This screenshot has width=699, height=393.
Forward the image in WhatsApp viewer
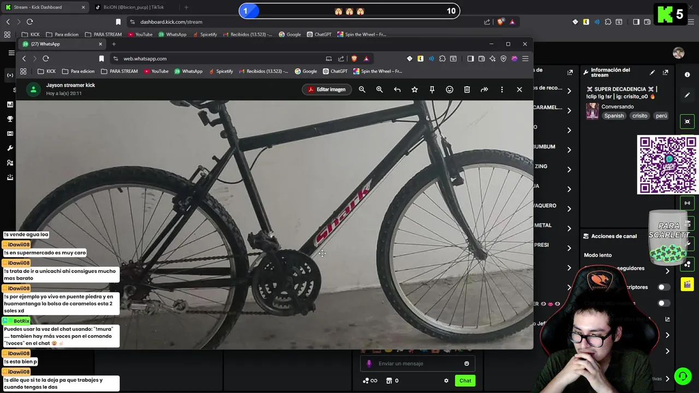pyautogui.click(x=484, y=90)
